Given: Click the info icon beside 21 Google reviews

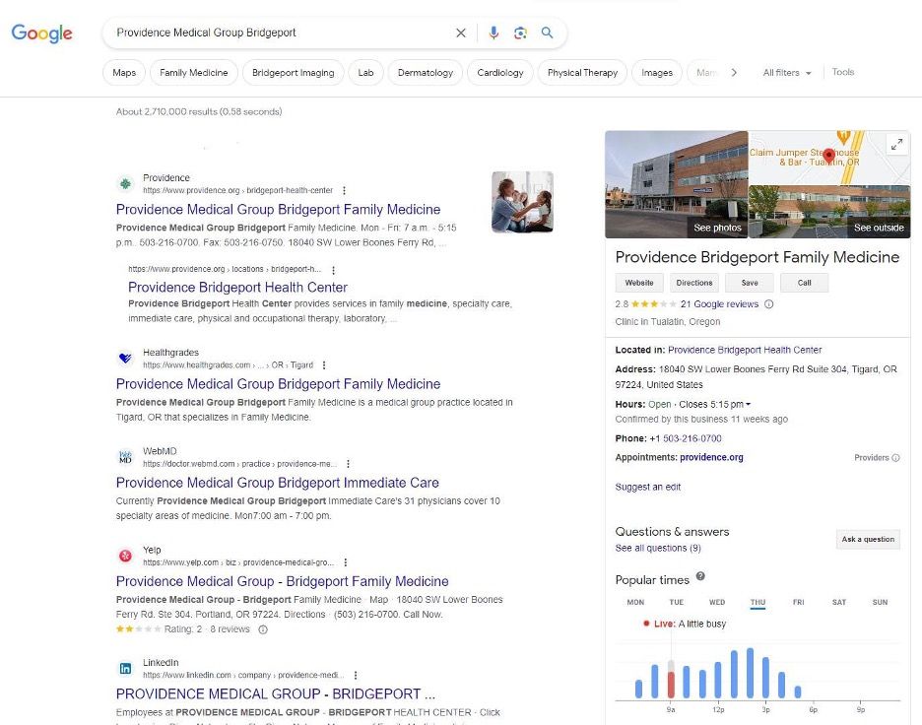Looking at the screenshot, I should [x=768, y=304].
